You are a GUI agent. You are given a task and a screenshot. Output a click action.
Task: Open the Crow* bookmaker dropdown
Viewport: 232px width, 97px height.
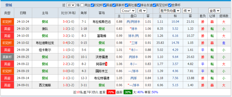pyautogui.click(x=128, y=11)
